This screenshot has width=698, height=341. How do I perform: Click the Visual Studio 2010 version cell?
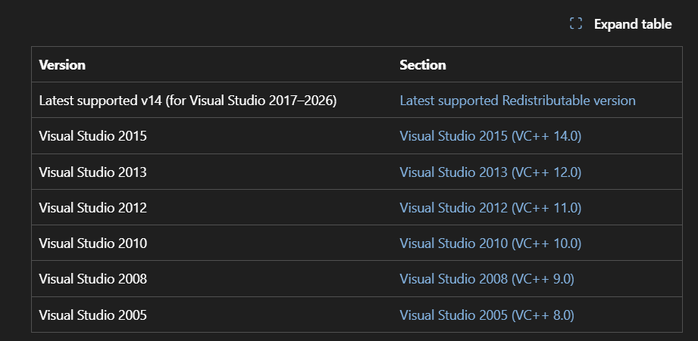coord(212,243)
